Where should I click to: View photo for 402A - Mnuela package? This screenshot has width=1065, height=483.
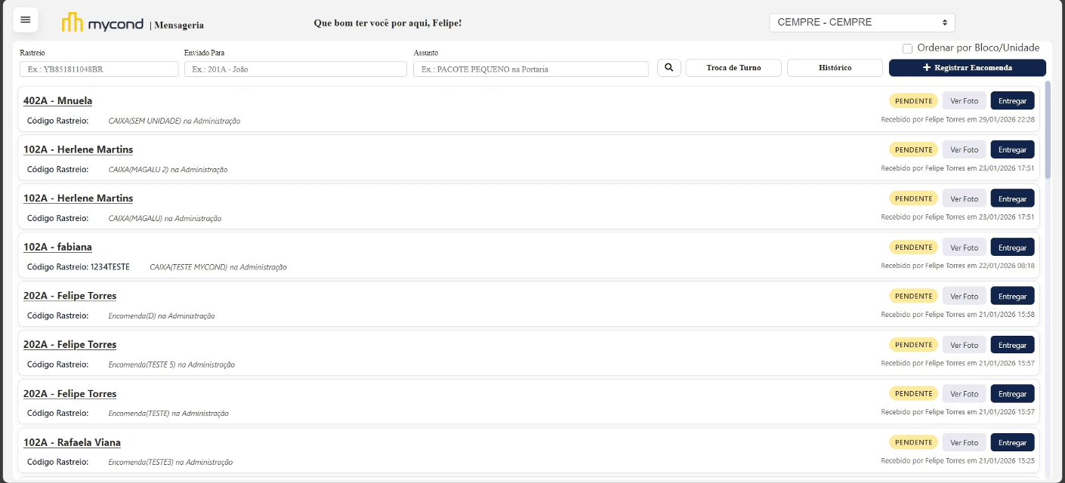[x=964, y=101]
